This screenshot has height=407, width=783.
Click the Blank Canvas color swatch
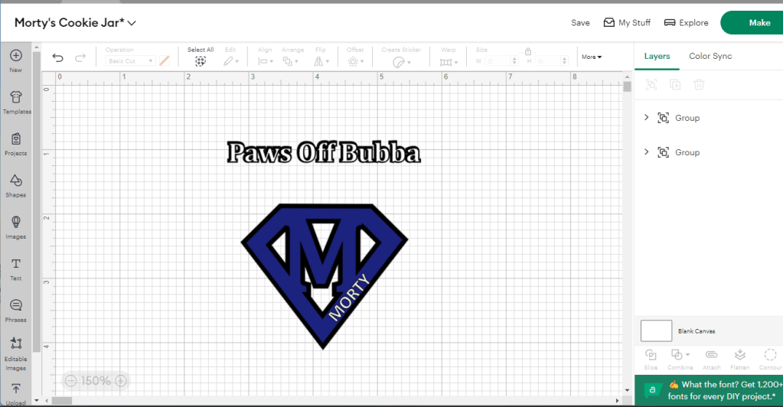656,330
